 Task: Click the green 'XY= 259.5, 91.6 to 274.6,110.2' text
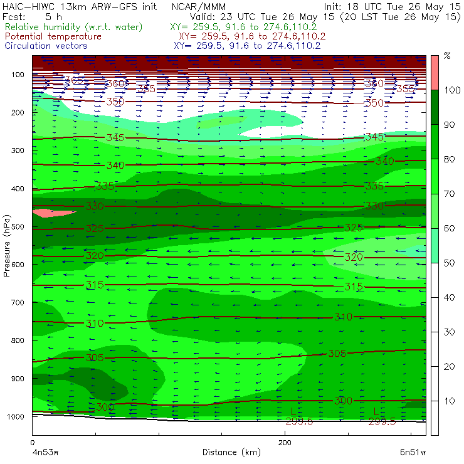click(x=243, y=27)
